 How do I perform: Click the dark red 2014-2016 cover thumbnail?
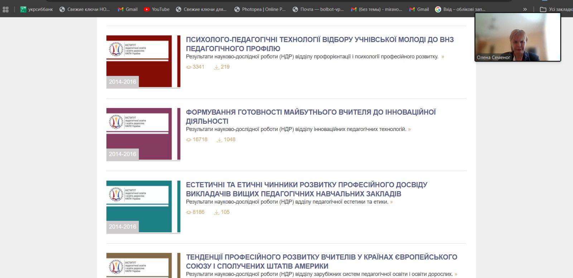click(x=143, y=62)
